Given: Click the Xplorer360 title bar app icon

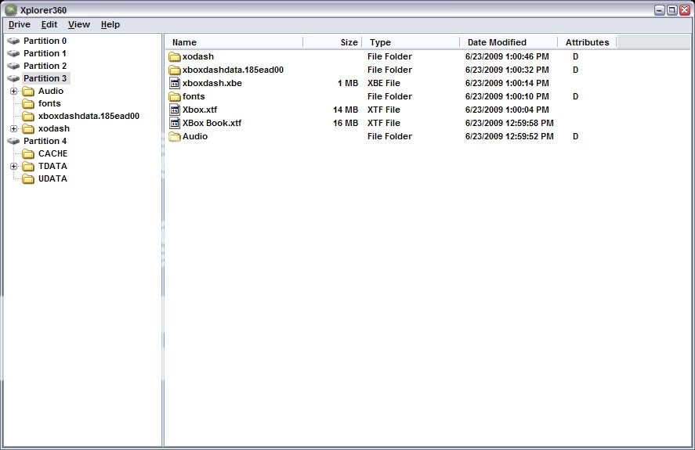Looking at the screenshot, I should tap(11, 9).
